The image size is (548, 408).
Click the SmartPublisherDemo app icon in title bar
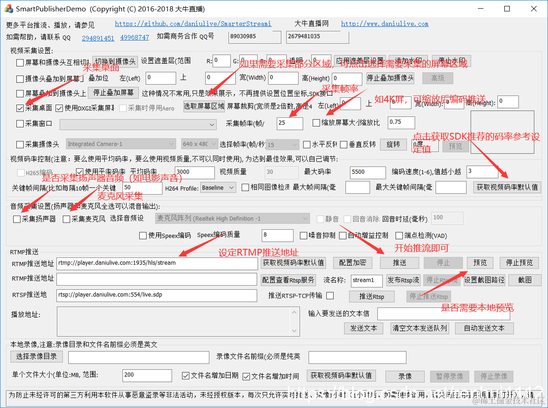(9, 9)
